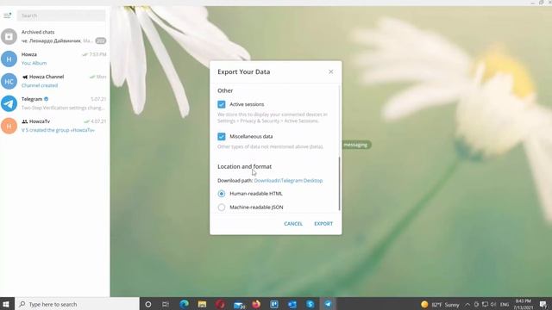This screenshot has height=310, width=552.
Task: Click the ENG language indicator
Action: point(505,305)
